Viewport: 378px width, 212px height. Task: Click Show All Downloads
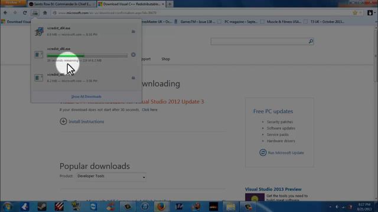[x=86, y=97]
